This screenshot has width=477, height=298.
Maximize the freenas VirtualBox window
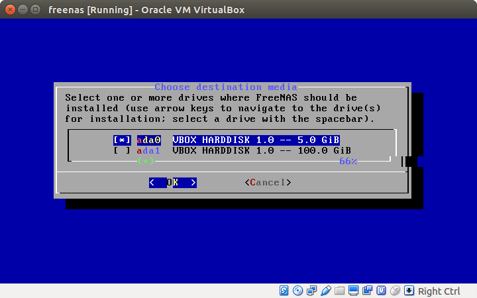click(36, 10)
